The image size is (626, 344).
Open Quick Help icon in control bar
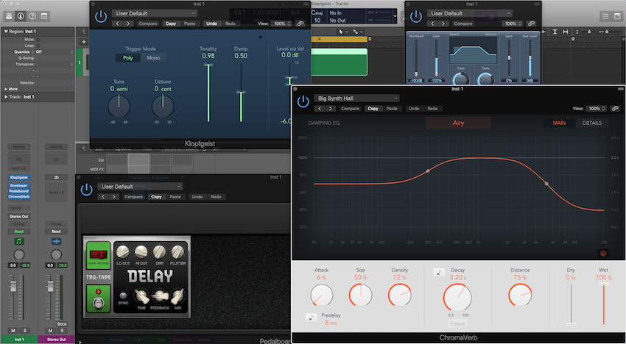click(32, 16)
